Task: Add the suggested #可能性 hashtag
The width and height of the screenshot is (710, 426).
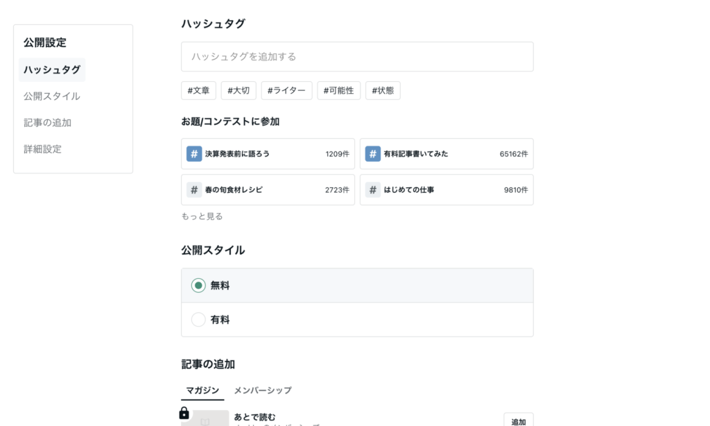Action: [338, 91]
